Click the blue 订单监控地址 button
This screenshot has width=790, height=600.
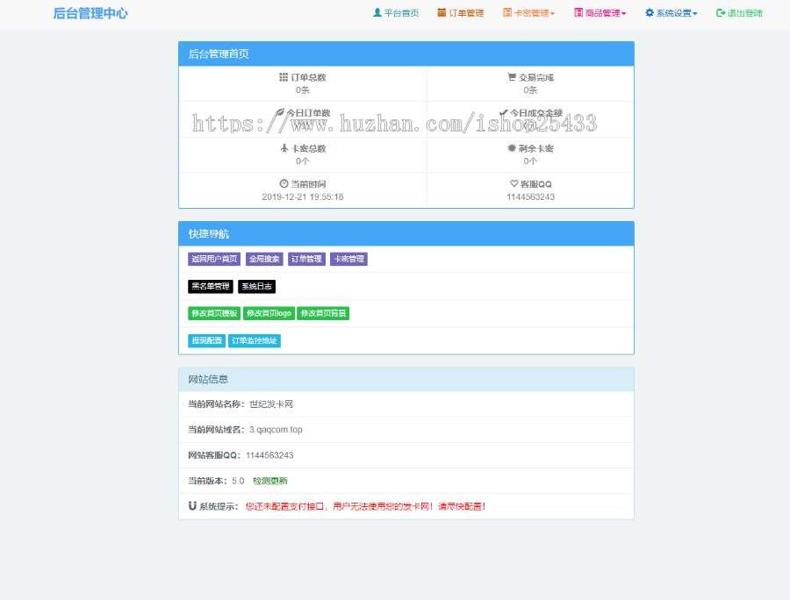click(x=255, y=340)
